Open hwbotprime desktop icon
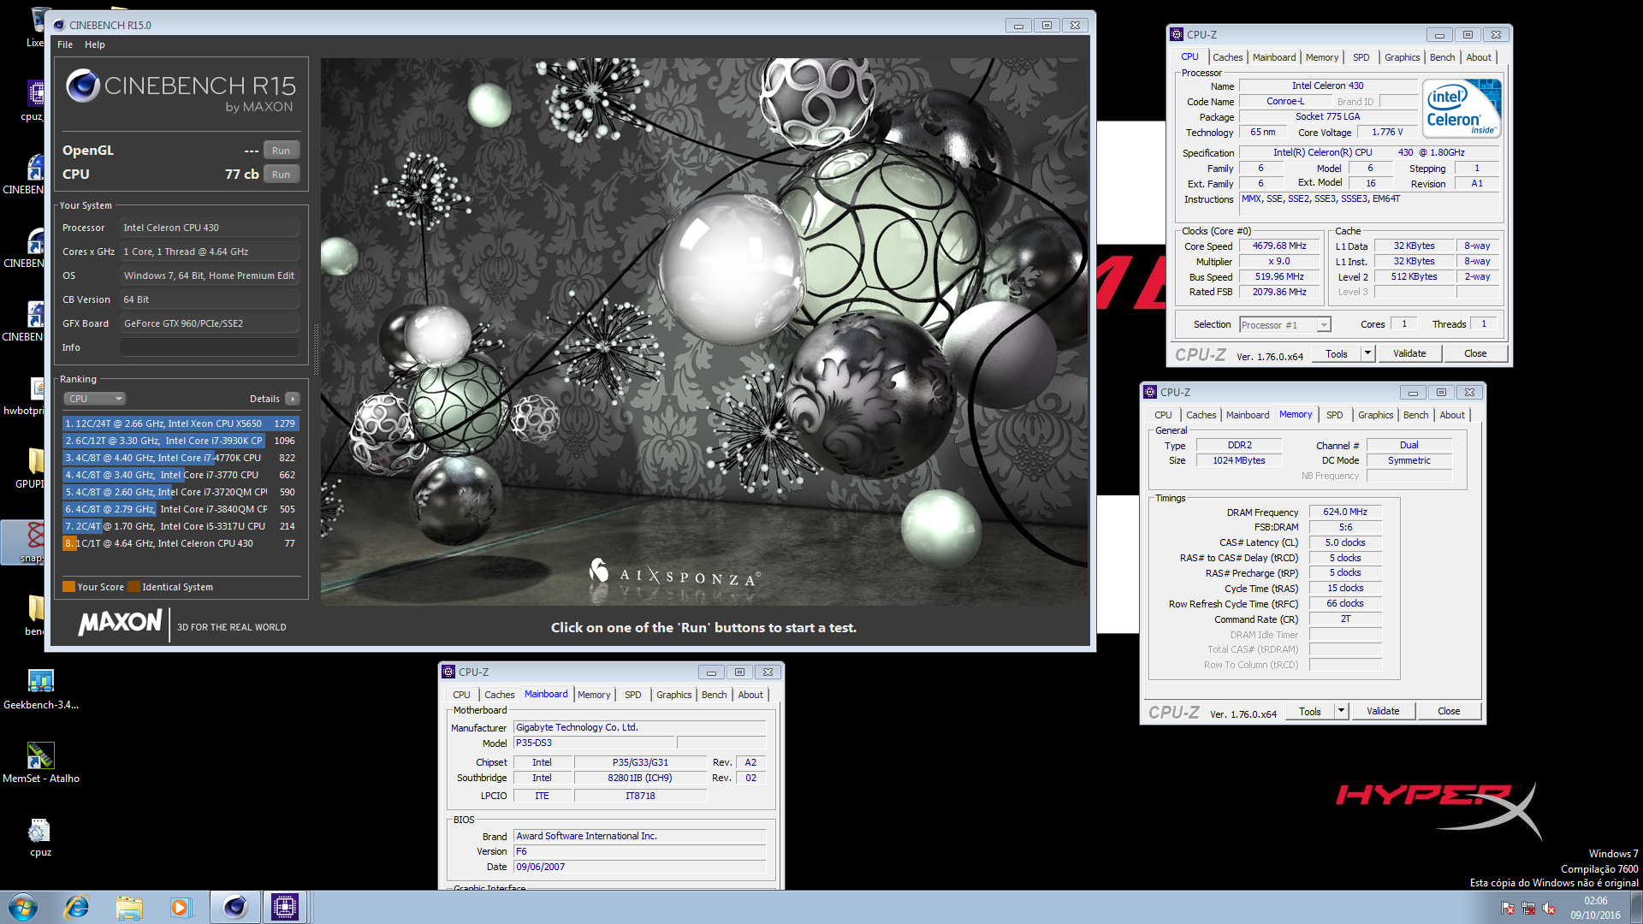 [x=24, y=397]
